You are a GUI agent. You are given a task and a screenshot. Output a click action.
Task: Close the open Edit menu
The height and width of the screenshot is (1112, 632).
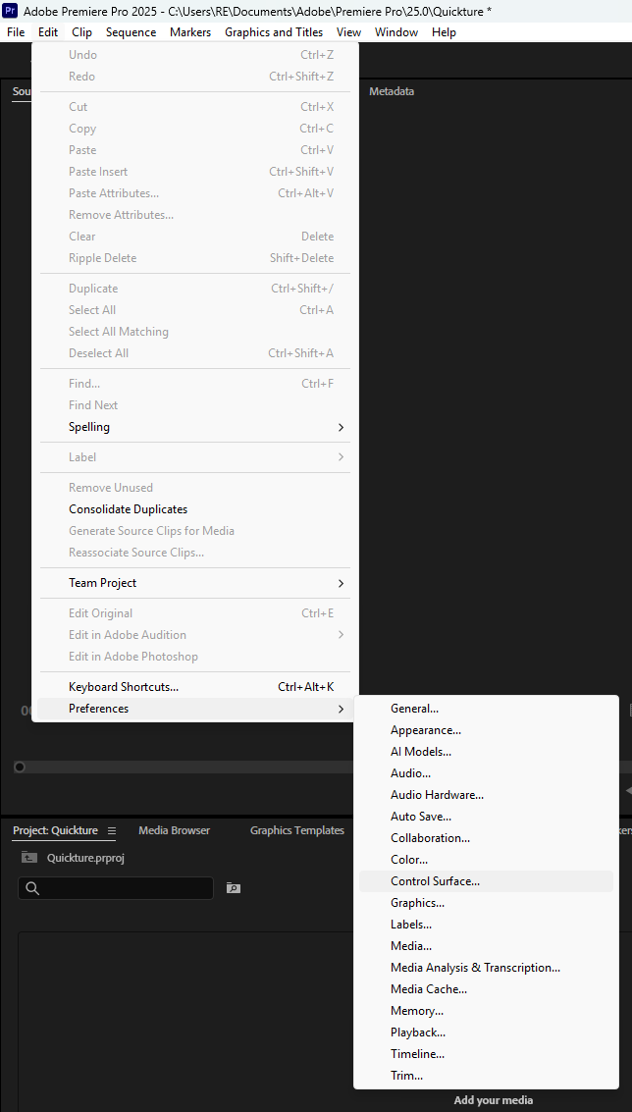[x=48, y=32]
